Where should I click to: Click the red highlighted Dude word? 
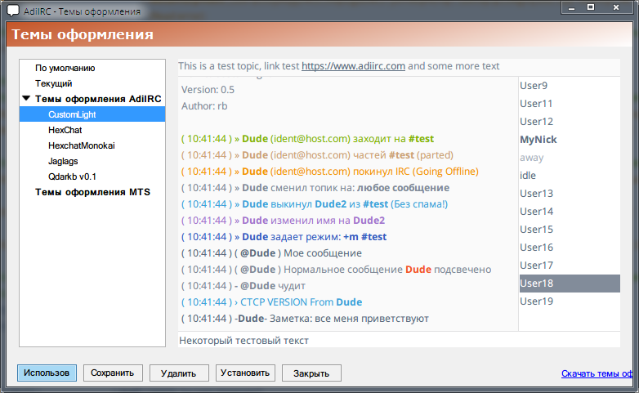[x=418, y=269]
